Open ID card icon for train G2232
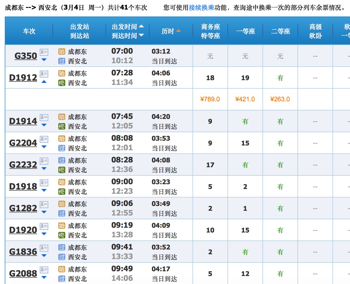350x284 pixels. coord(44,161)
